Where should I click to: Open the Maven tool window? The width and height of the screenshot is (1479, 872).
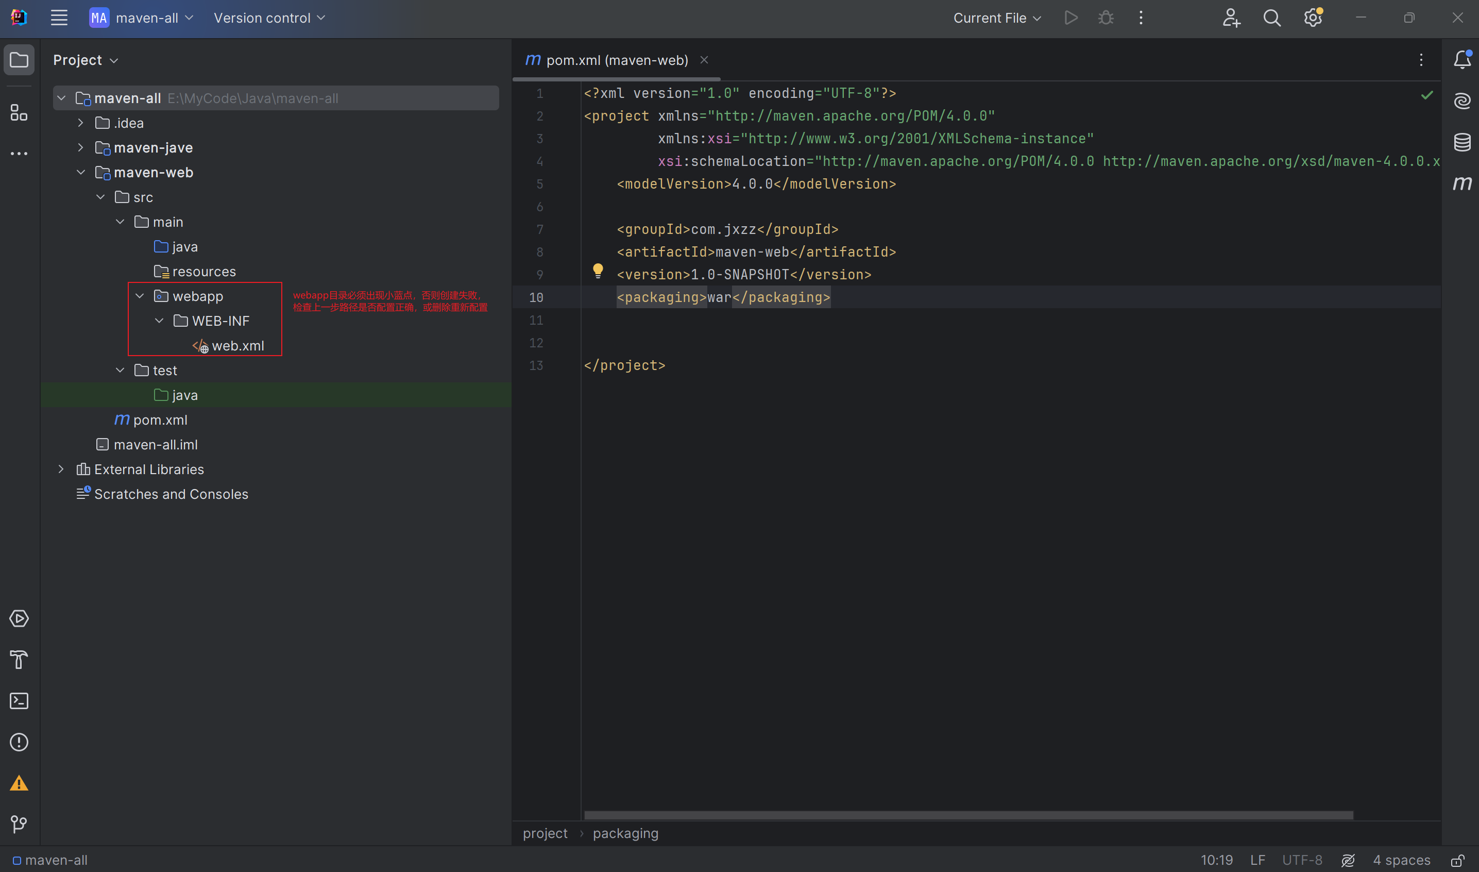(1463, 183)
